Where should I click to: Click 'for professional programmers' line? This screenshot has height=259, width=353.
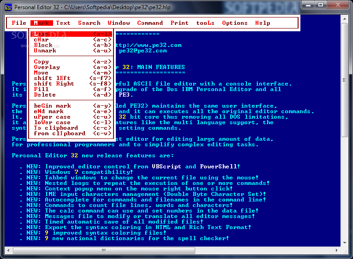[135, 144]
